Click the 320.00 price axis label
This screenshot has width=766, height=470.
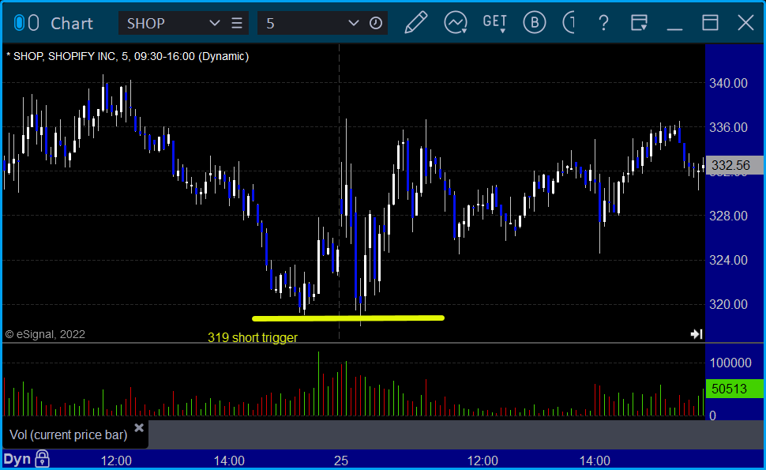point(728,304)
